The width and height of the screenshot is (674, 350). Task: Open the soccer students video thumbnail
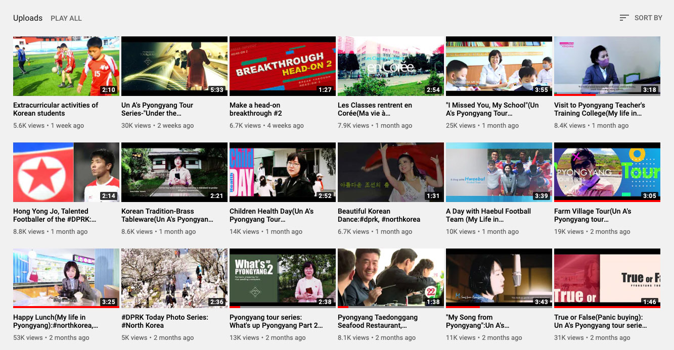coord(66,66)
